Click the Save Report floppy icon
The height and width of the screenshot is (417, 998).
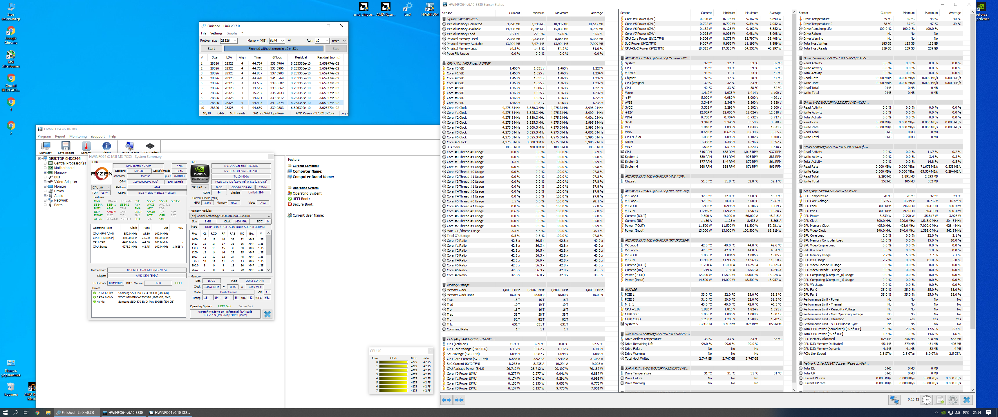pos(66,147)
